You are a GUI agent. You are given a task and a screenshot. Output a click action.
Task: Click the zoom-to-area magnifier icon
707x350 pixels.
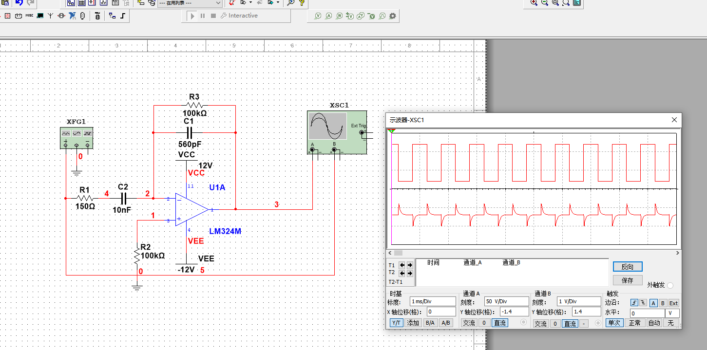[555, 3]
